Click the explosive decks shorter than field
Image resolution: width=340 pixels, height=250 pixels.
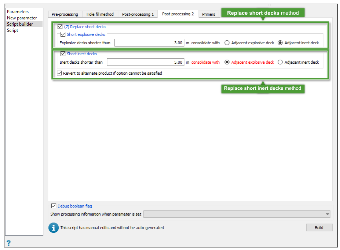point(149,42)
